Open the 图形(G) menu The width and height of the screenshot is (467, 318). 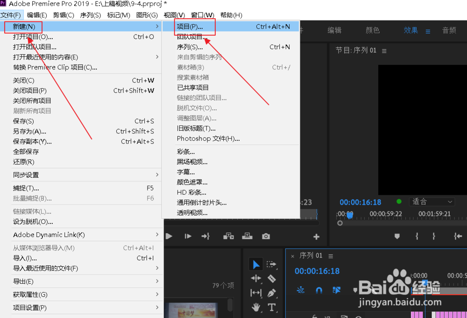point(147,15)
